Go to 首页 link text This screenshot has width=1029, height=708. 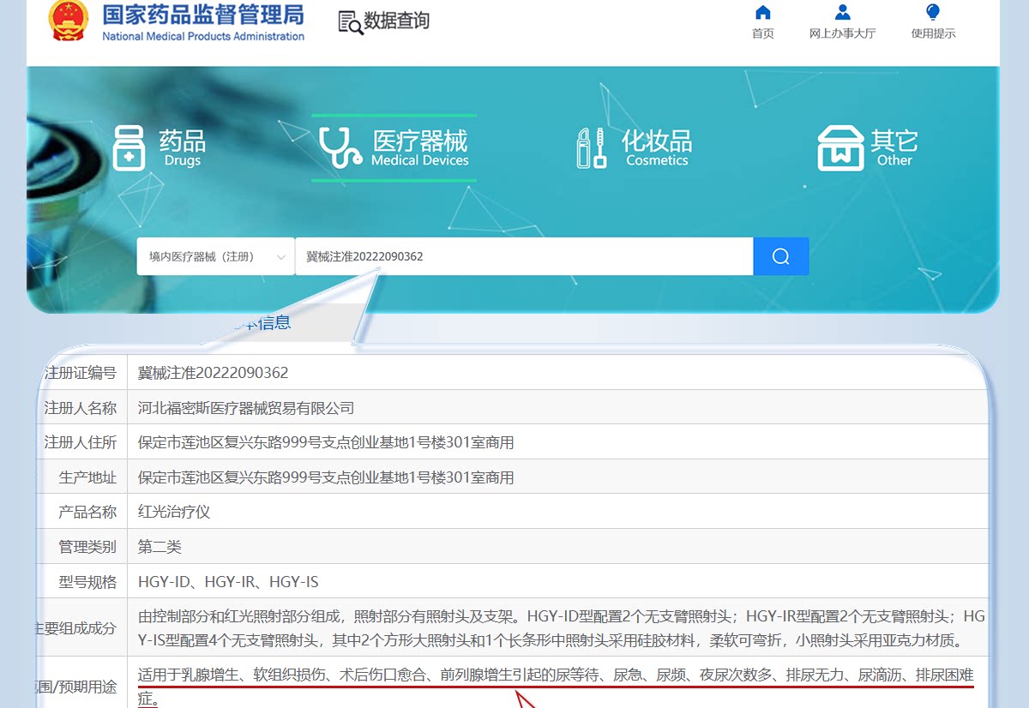[x=762, y=33]
